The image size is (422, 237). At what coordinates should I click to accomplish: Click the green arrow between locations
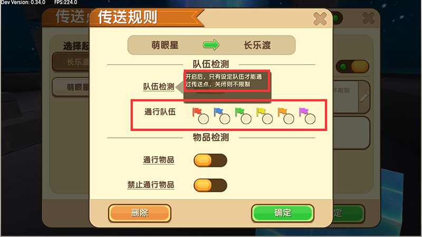point(212,45)
